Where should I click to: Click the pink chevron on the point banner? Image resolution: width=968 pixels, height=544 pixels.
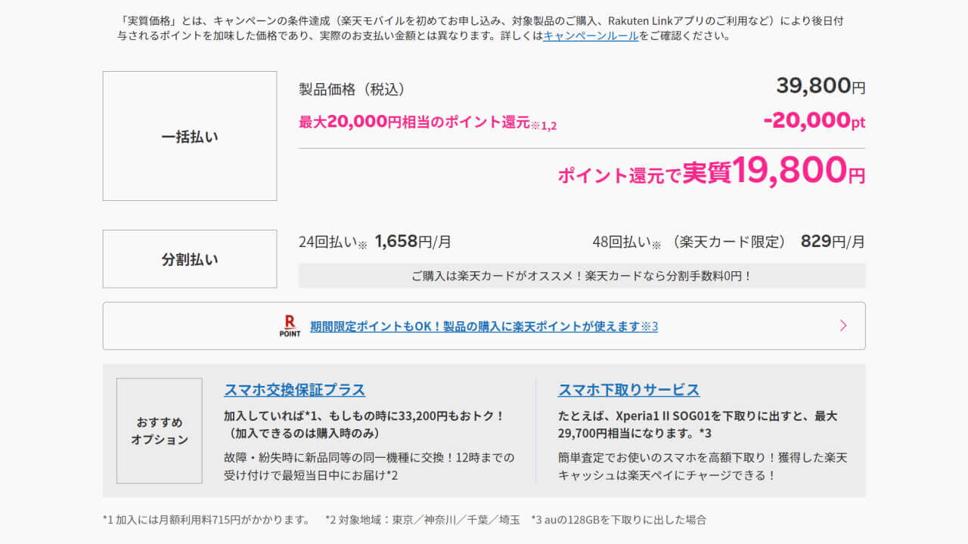click(x=842, y=326)
